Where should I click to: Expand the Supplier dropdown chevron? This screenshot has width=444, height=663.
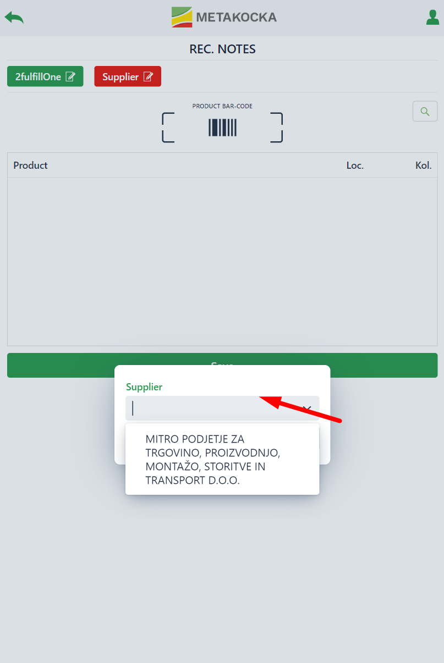point(307,408)
